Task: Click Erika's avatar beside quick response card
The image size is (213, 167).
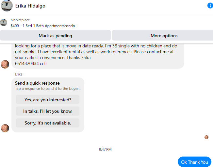Action: point(5,128)
